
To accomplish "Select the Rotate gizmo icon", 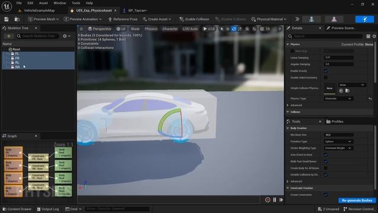I will (234, 29).
